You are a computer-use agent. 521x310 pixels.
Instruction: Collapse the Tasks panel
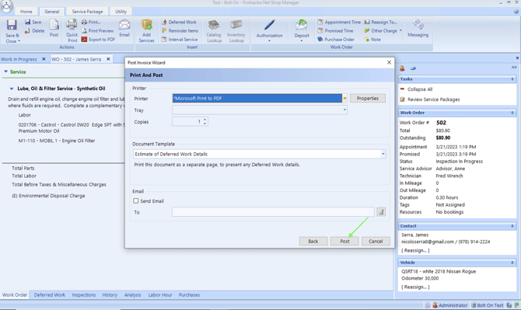pos(512,79)
